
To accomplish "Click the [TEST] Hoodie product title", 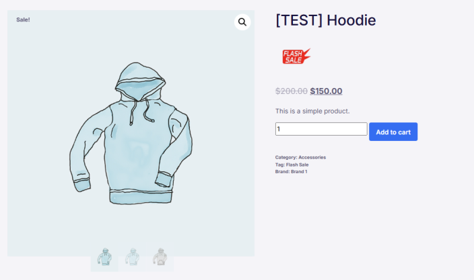I will (x=326, y=20).
